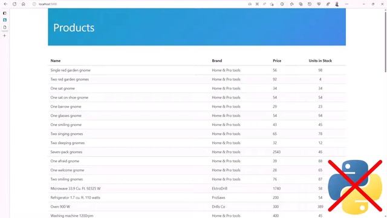Image resolution: width=387 pixels, height=218 pixels.
Task: Open Browser essentials heart icon
Action: point(319,4)
